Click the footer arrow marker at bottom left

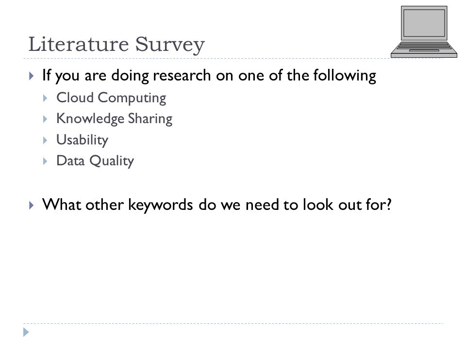26,332
